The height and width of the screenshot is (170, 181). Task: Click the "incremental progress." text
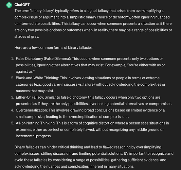point(34,136)
